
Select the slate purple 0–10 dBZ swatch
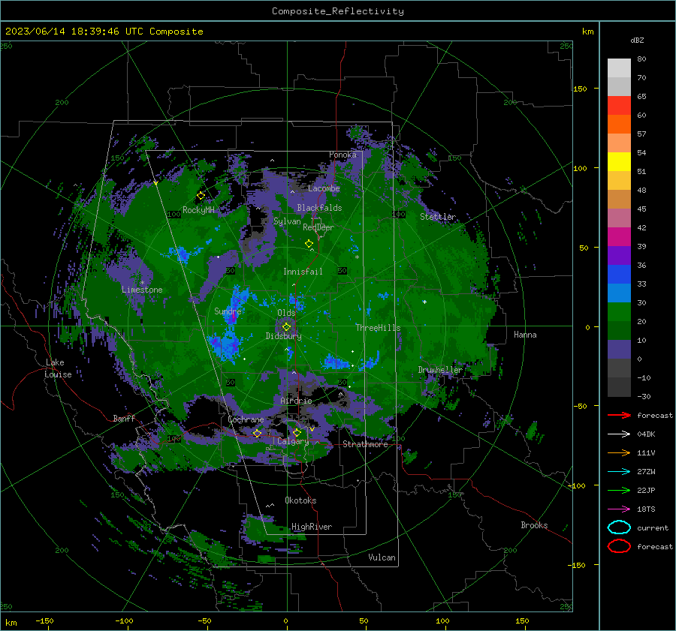(619, 349)
